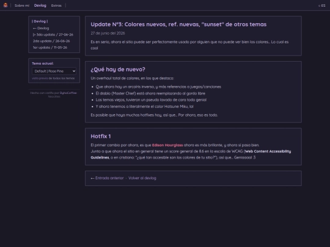Open 3da update / 27-06-26 entry
Viewport: 330px width, 247px height.
click(53, 35)
